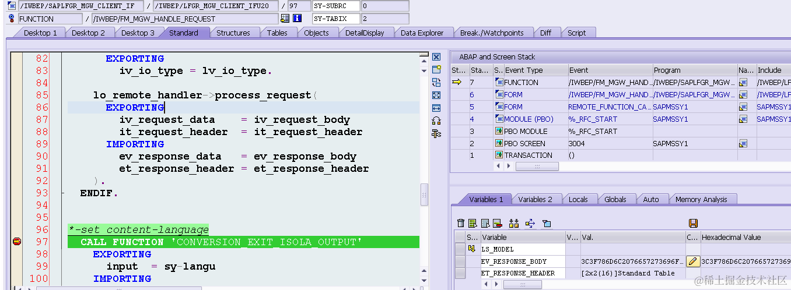Open the Break./Watchpoints tab
The width and height of the screenshot is (791, 290).
[492, 33]
